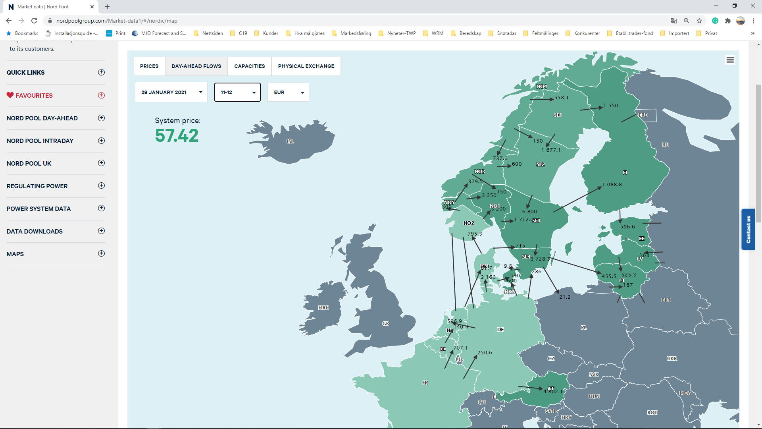
Task: Open the map hamburger menu icon
Action: click(x=730, y=60)
